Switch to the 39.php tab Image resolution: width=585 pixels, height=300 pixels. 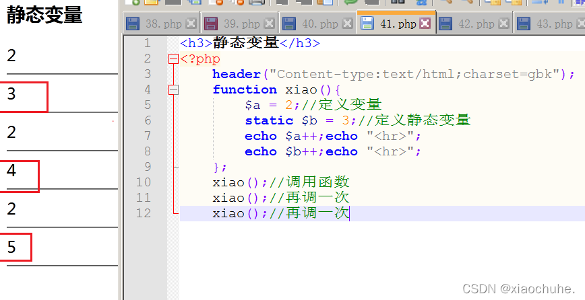click(x=239, y=24)
